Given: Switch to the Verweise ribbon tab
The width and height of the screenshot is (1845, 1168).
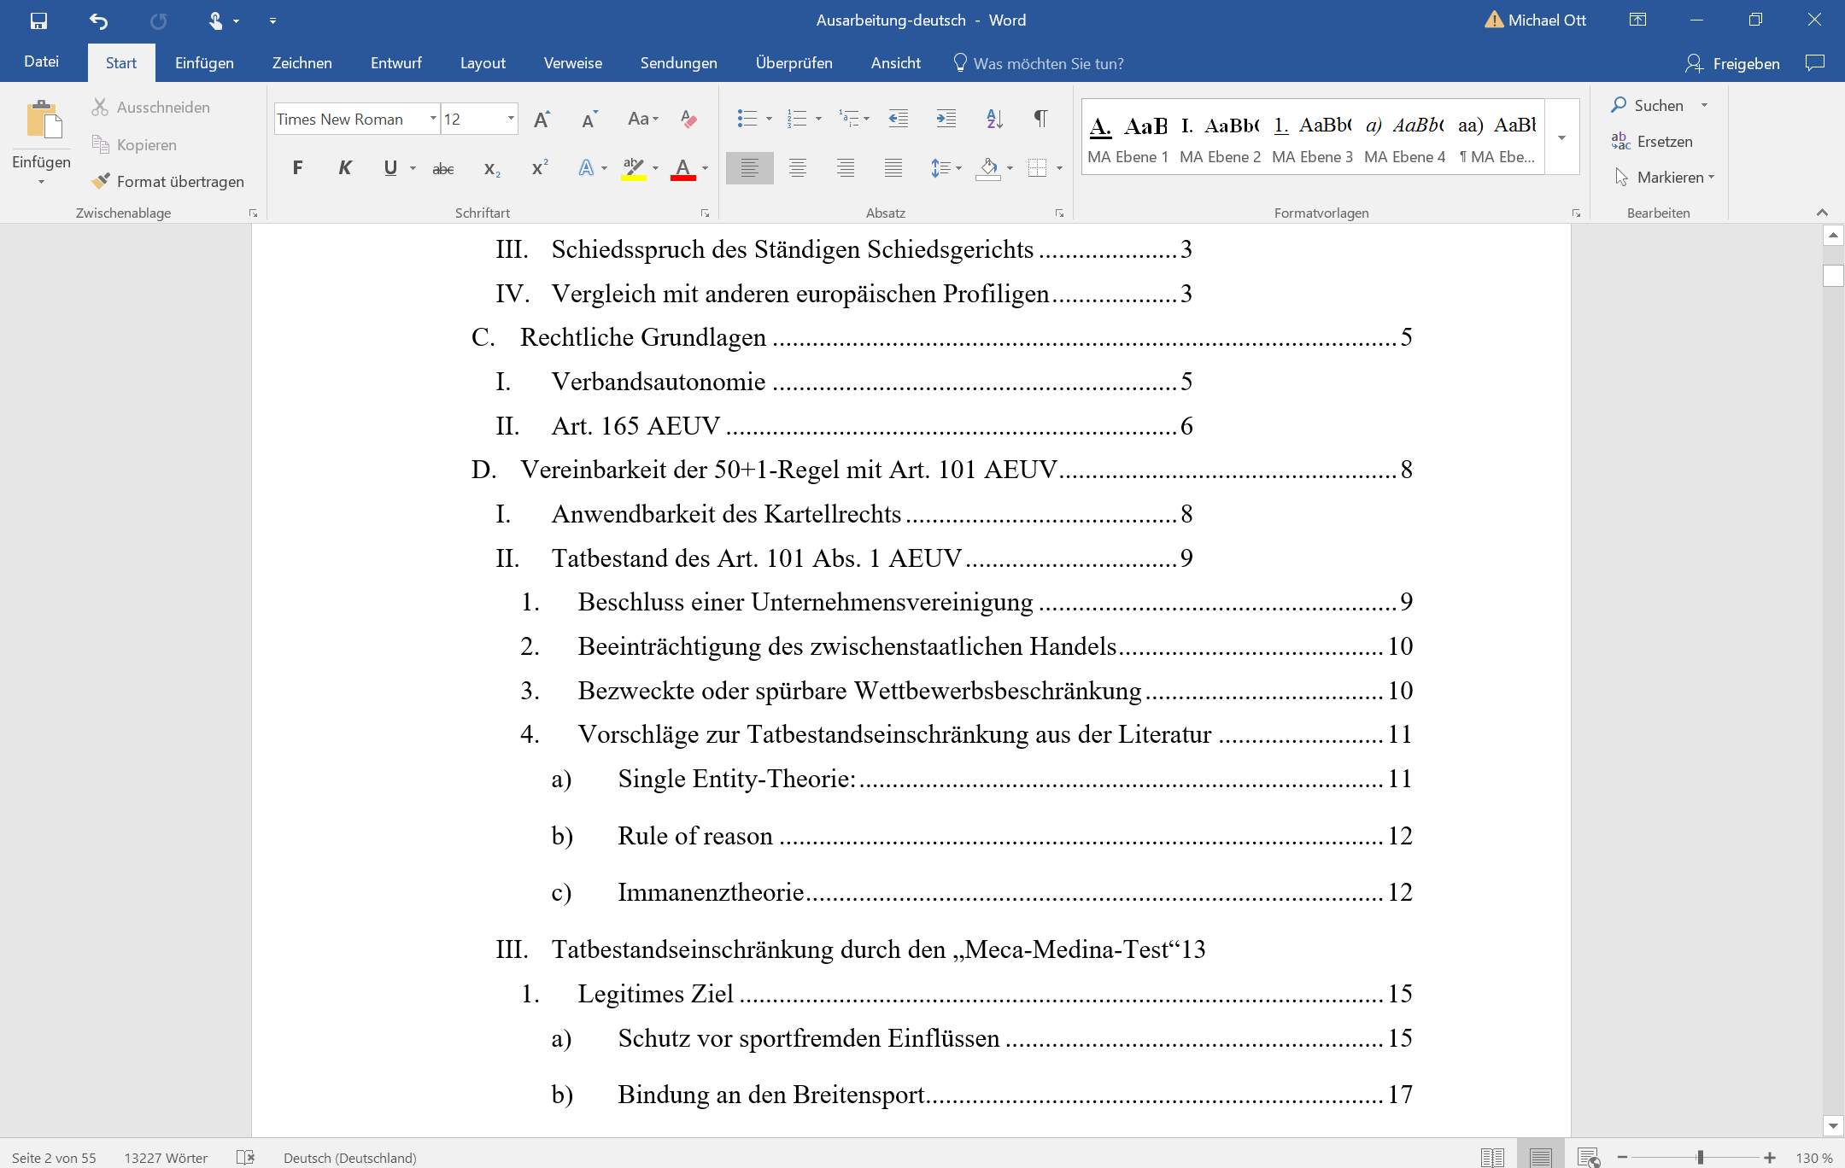Looking at the screenshot, I should 572,62.
